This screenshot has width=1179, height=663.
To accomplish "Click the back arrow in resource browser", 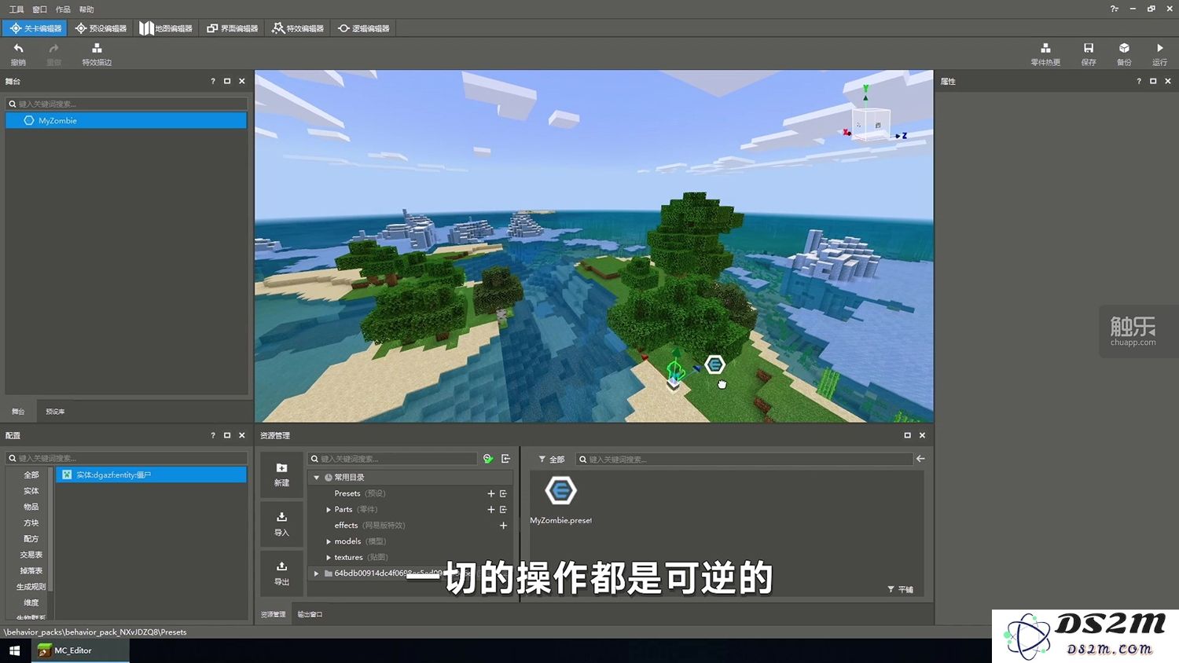I will pyautogui.click(x=920, y=459).
